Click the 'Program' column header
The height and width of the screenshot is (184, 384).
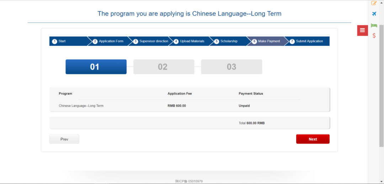(x=65, y=94)
